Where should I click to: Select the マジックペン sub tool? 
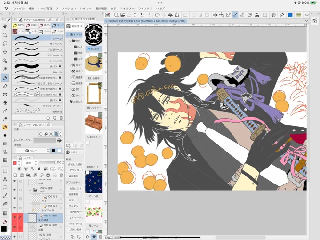37,55
